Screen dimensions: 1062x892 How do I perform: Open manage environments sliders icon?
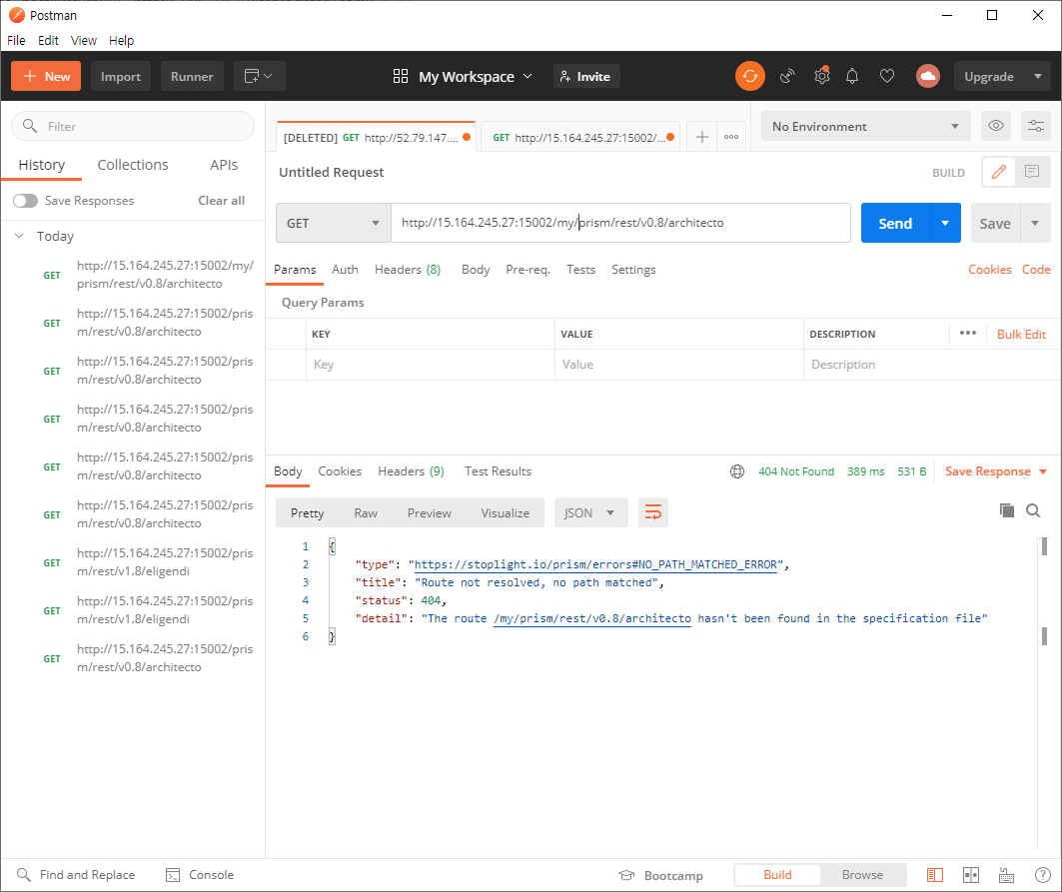[x=1036, y=126]
